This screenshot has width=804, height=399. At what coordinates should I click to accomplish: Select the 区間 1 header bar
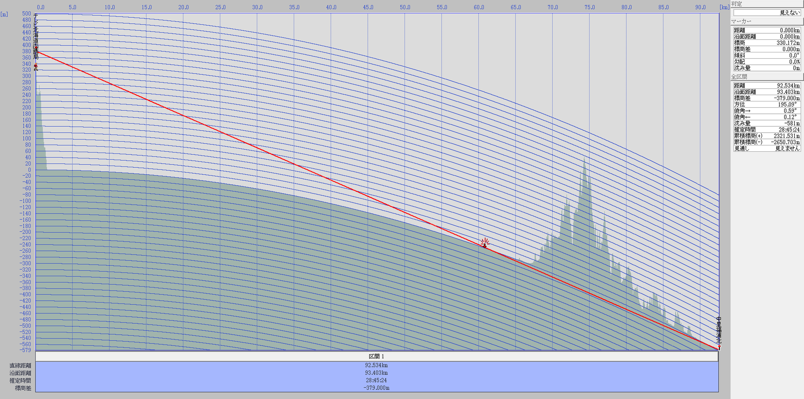click(x=377, y=356)
